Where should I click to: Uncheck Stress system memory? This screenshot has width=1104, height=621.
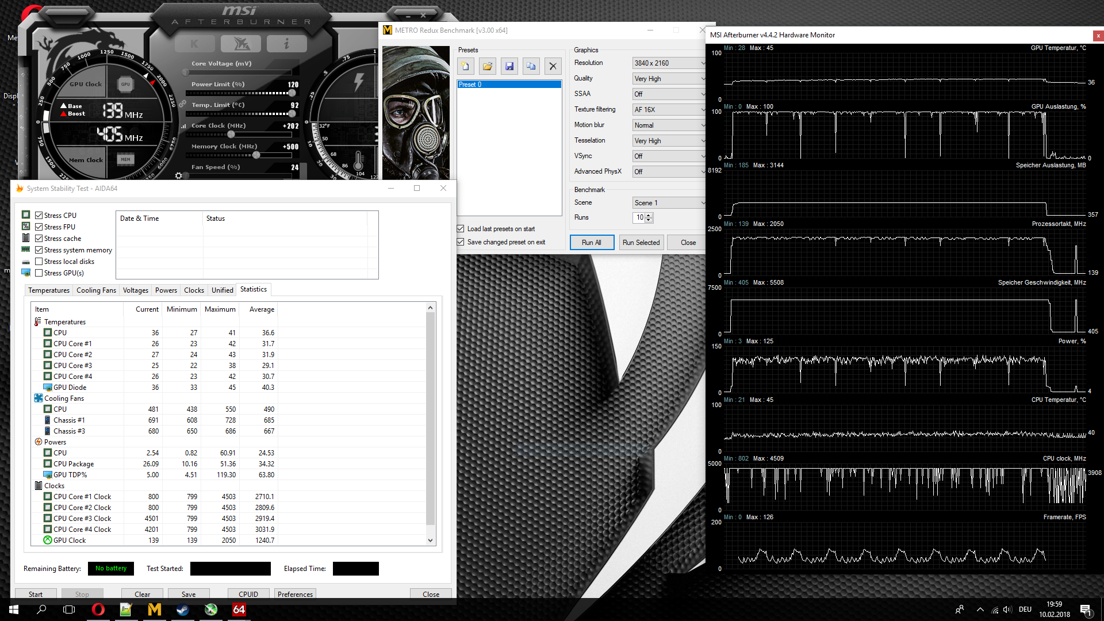click(x=39, y=250)
